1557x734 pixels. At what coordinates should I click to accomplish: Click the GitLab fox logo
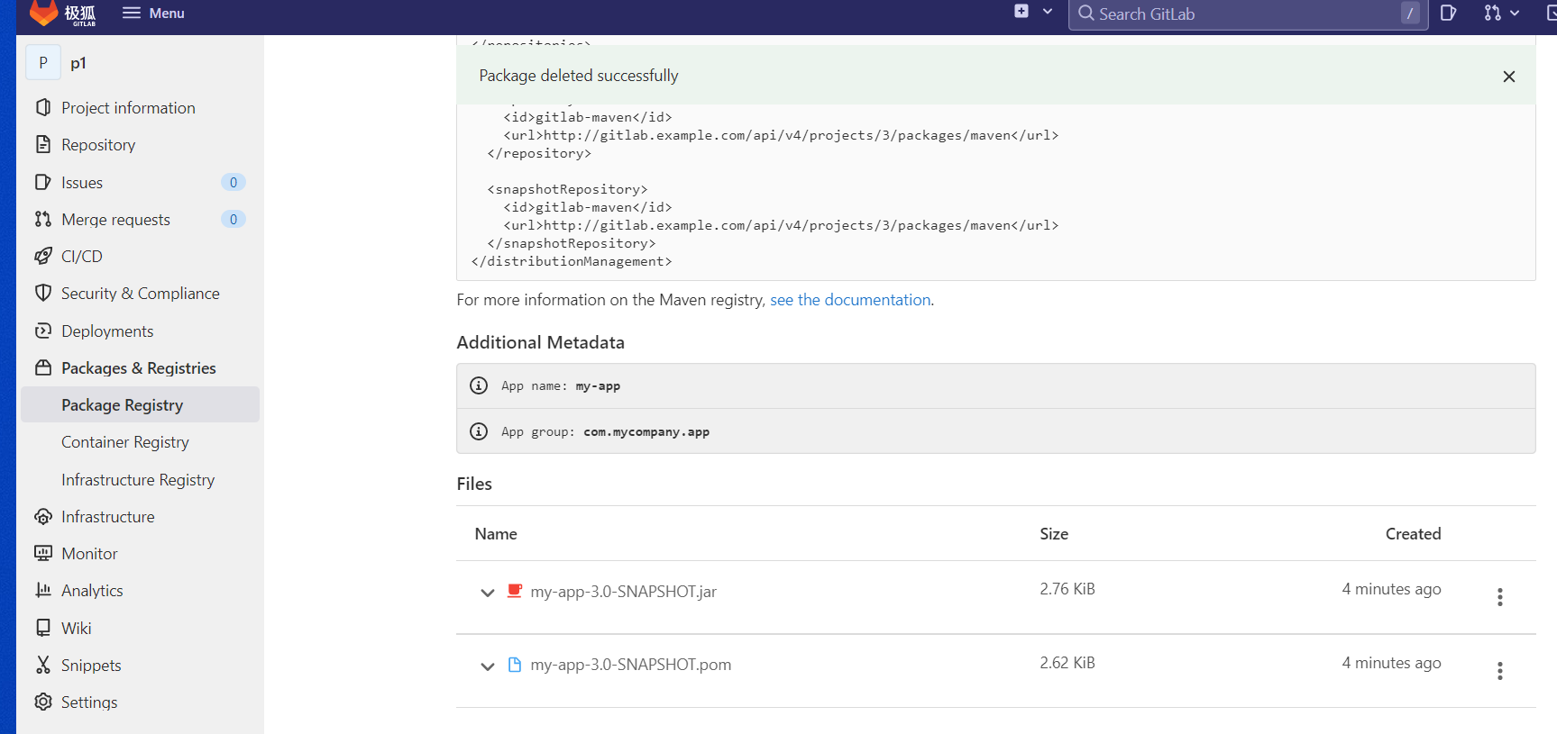[43, 12]
